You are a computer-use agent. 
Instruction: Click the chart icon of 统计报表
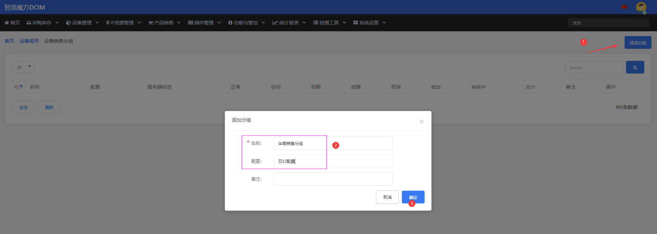pyautogui.click(x=275, y=23)
